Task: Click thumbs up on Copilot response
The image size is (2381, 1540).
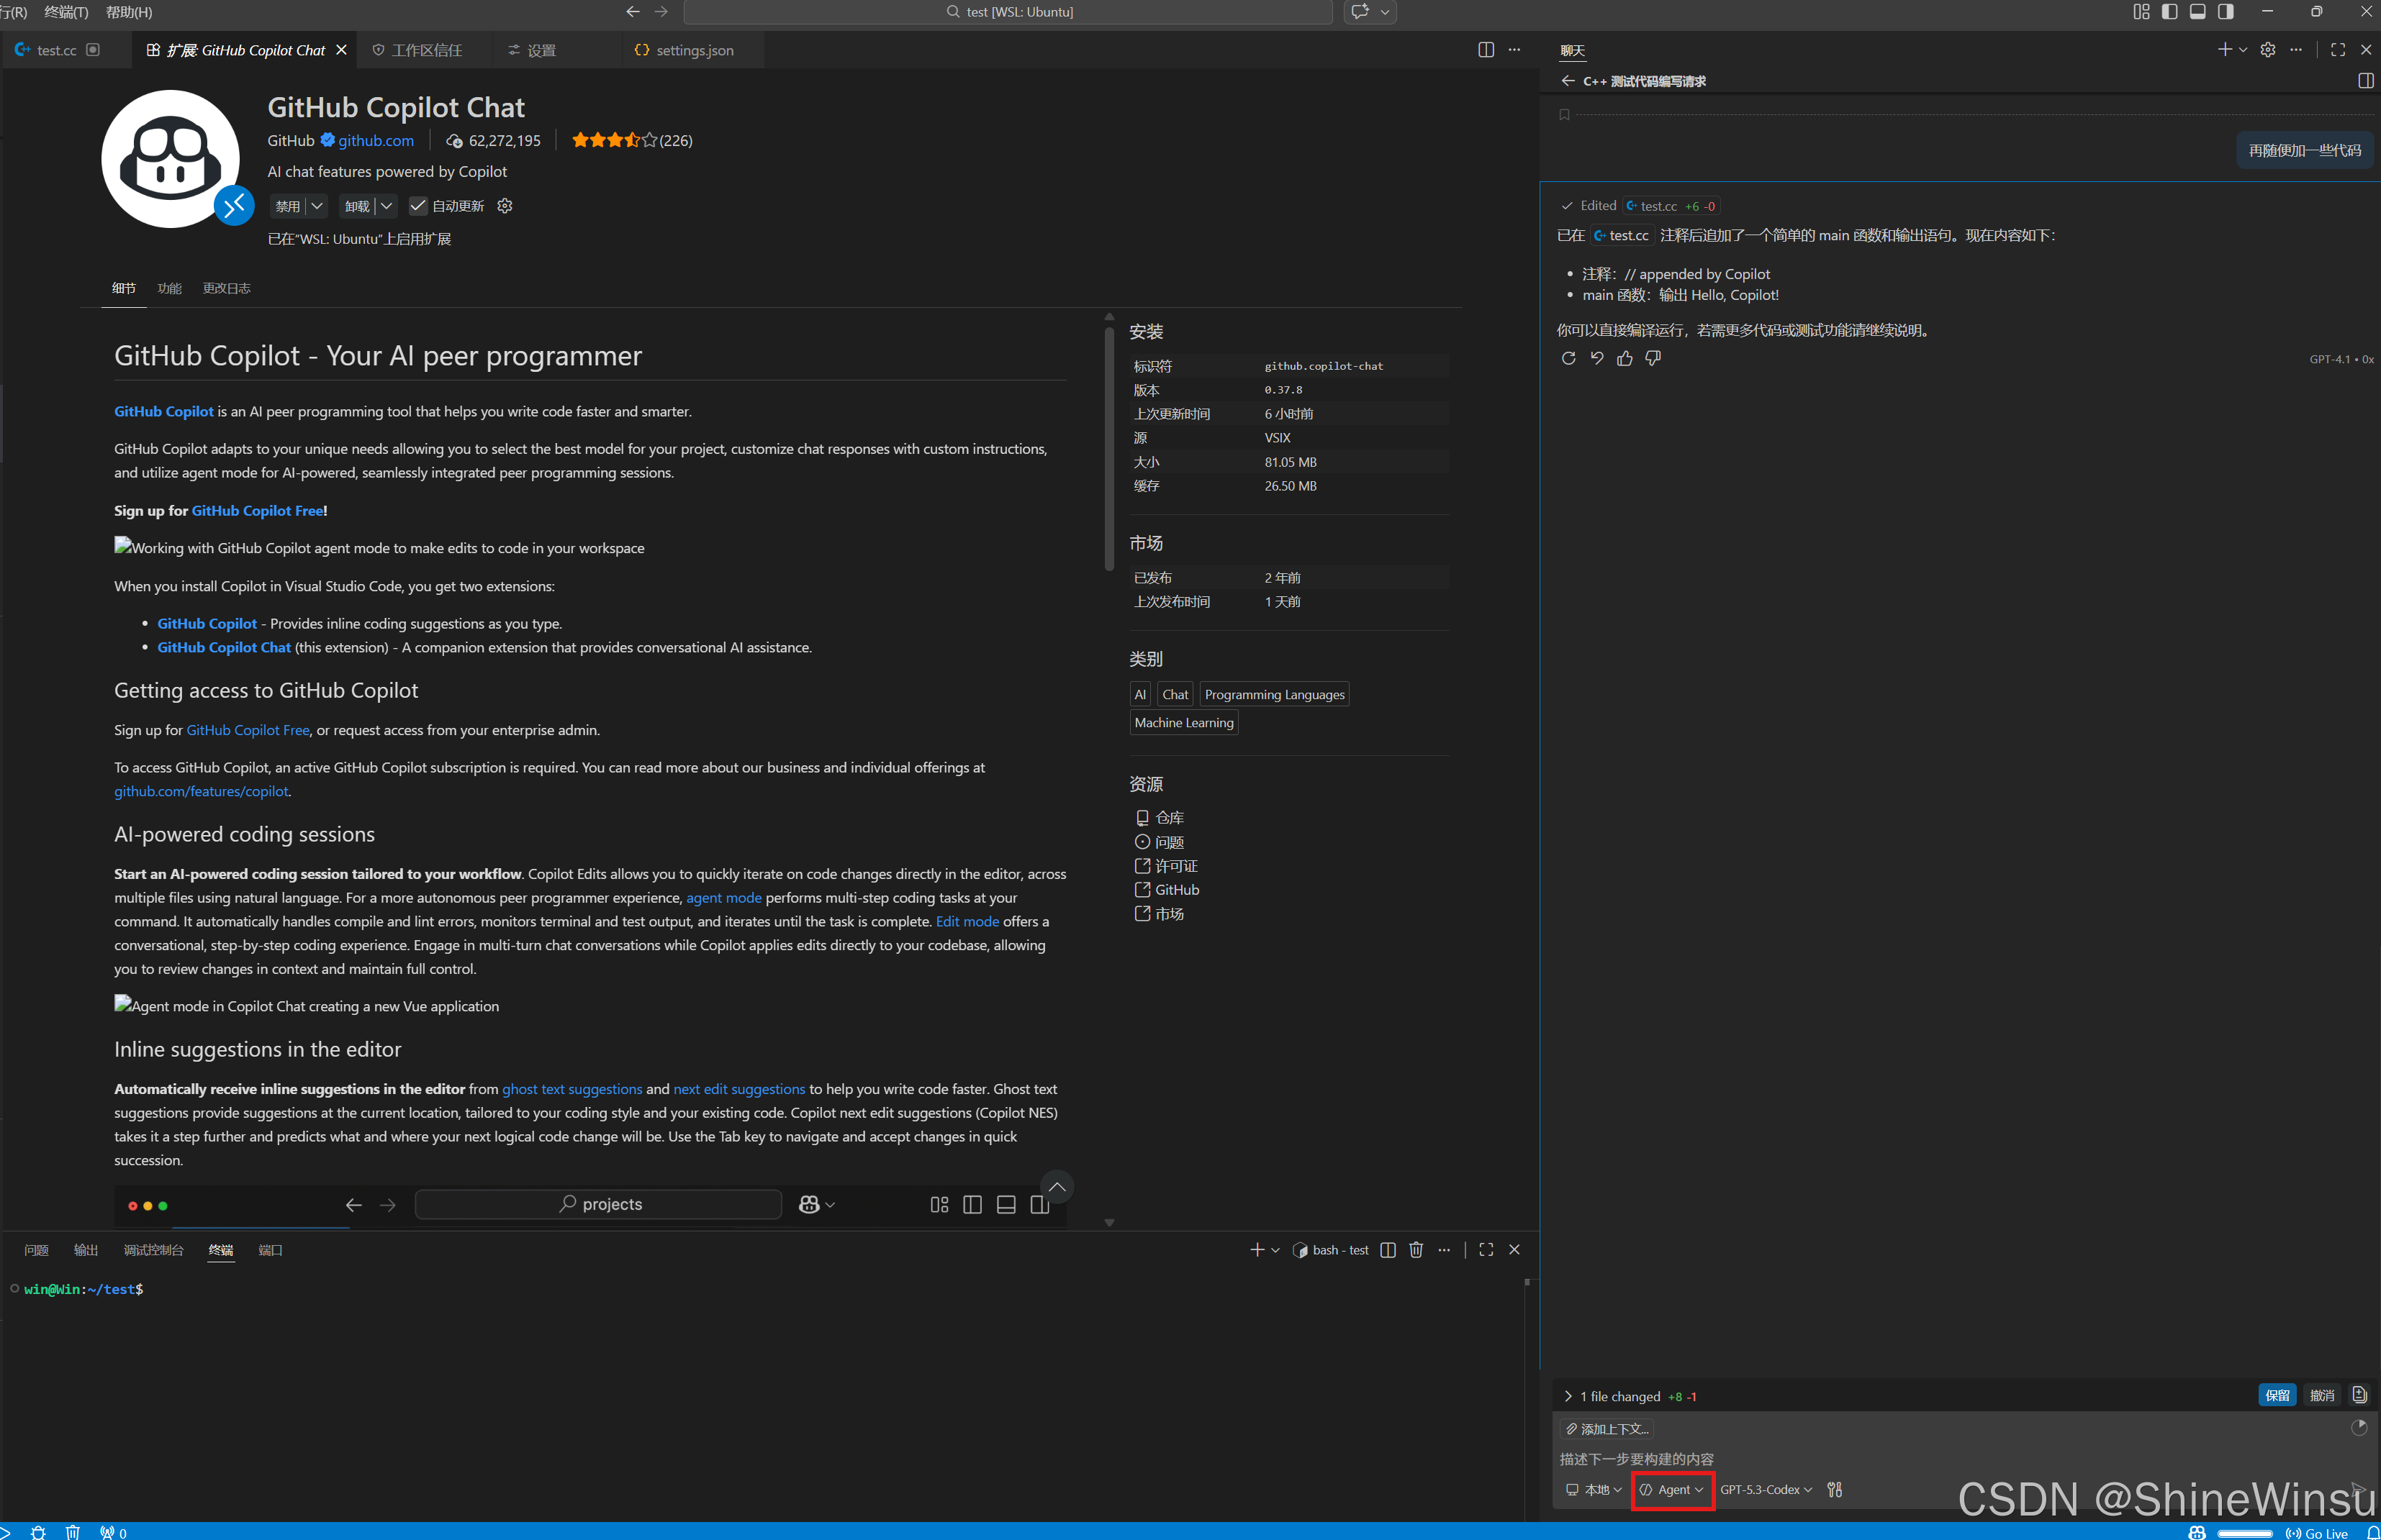Action: coord(1625,358)
